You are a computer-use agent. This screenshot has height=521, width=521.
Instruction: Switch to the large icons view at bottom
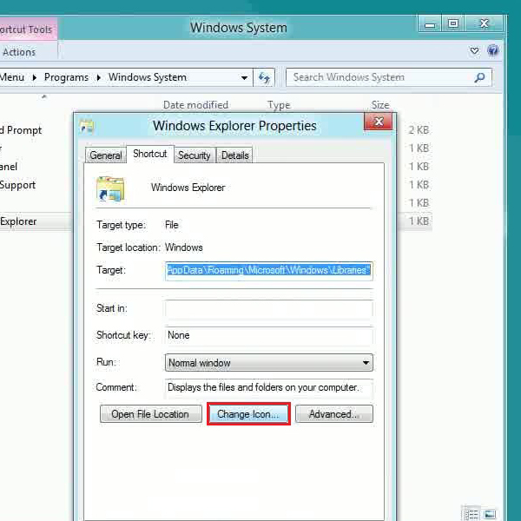490,514
